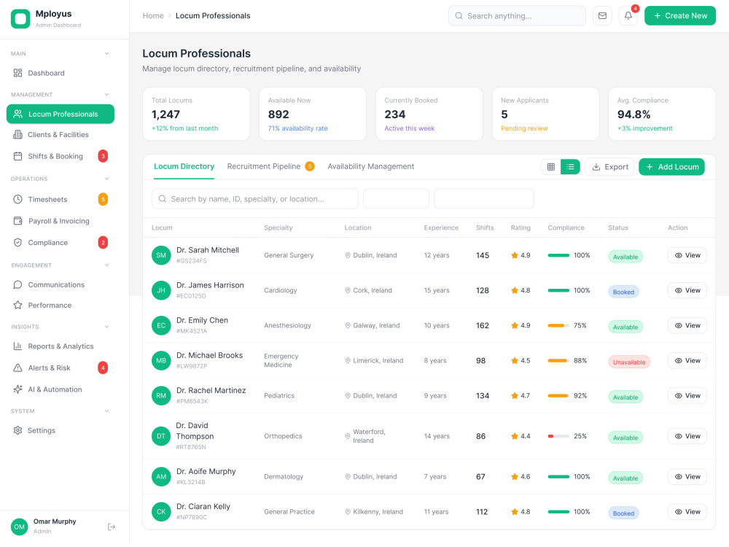Open the mail inbox icon
Screen dimensions: 729x547
click(x=602, y=16)
